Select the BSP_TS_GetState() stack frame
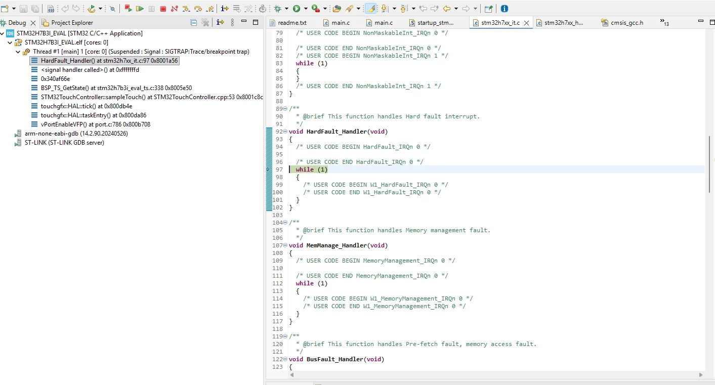 click(x=111, y=88)
